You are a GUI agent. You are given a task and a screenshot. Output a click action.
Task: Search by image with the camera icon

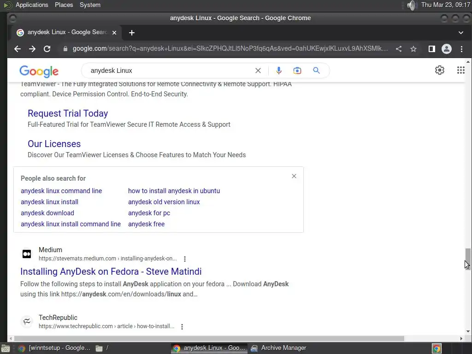(297, 71)
